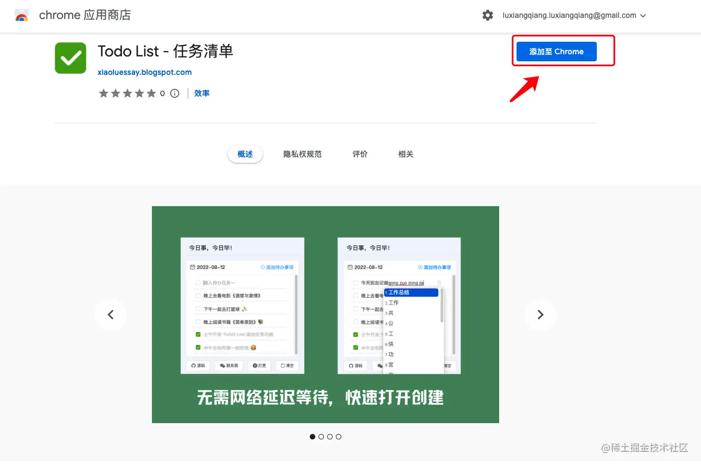Open the 效率 category link
This screenshot has width=701, height=466.
pos(202,93)
